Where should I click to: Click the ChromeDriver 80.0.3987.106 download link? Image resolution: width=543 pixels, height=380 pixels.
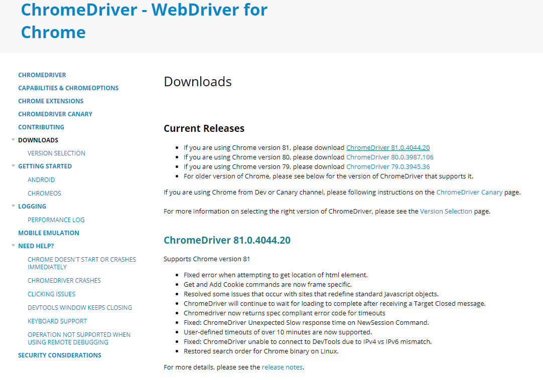389,157
